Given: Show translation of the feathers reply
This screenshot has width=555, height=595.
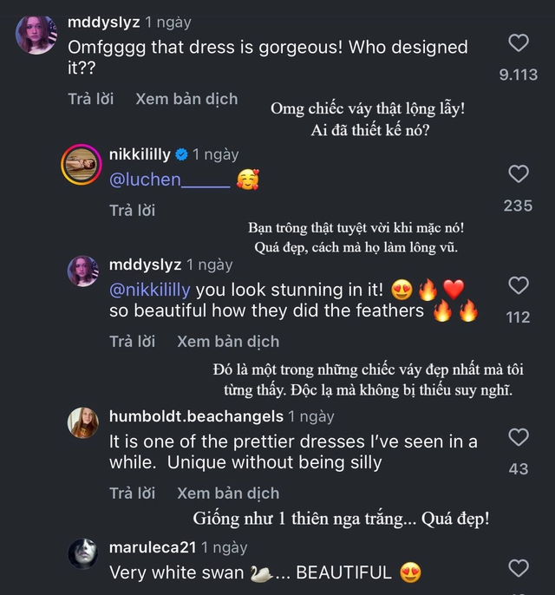Looking at the screenshot, I should click(x=228, y=342).
